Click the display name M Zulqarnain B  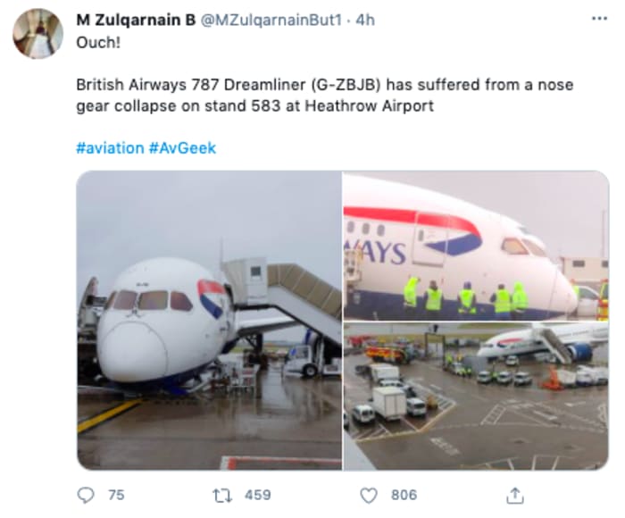pyautogui.click(x=135, y=20)
